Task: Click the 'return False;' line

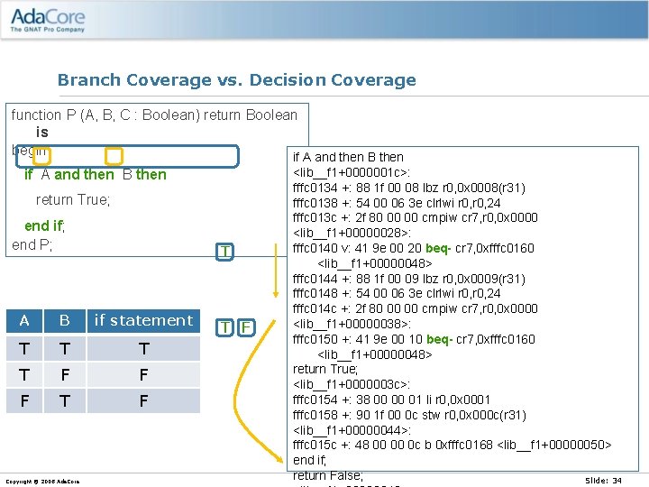Action: point(328,475)
